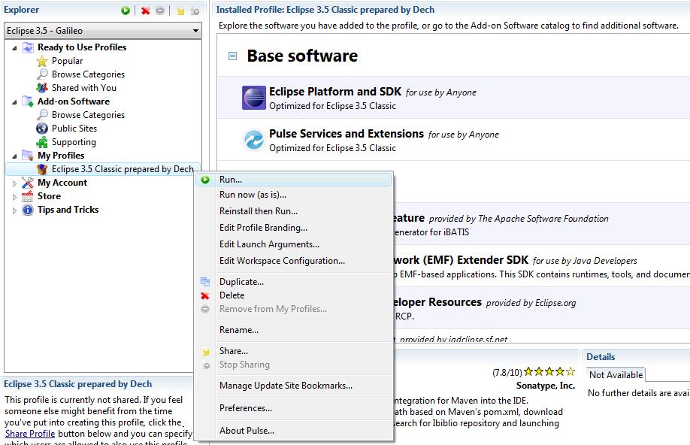Select the Shared with You people icon

click(x=42, y=88)
